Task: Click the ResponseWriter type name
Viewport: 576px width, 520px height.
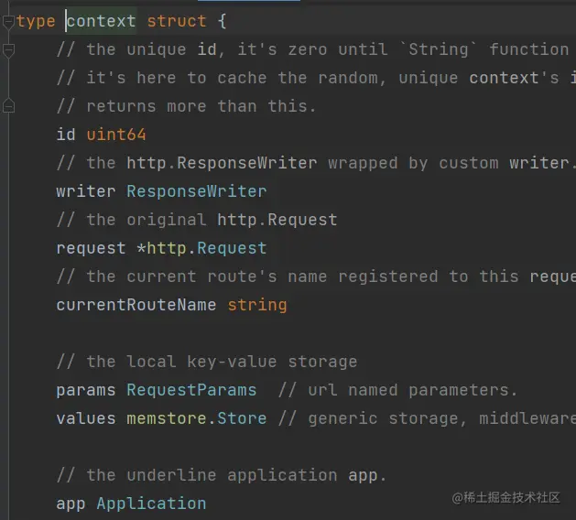Action: (196, 191)
